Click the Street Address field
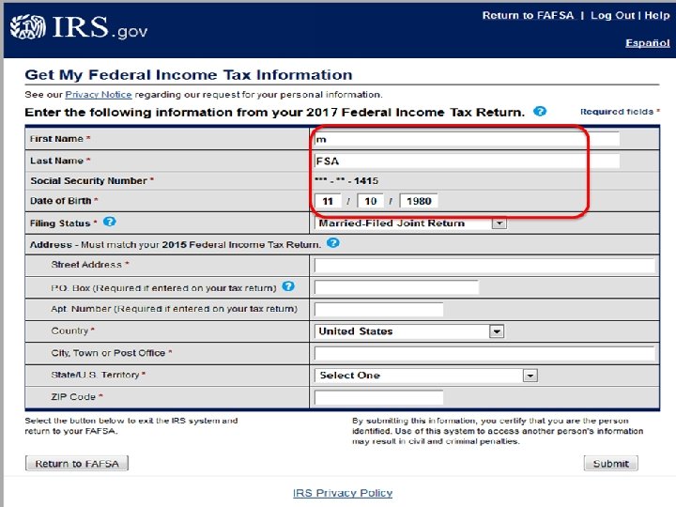The width and height of the screenshot is (676, 507). point(484,265)
